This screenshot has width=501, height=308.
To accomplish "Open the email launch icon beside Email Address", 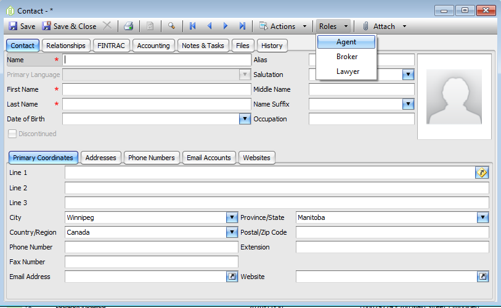I will (232, 277).
